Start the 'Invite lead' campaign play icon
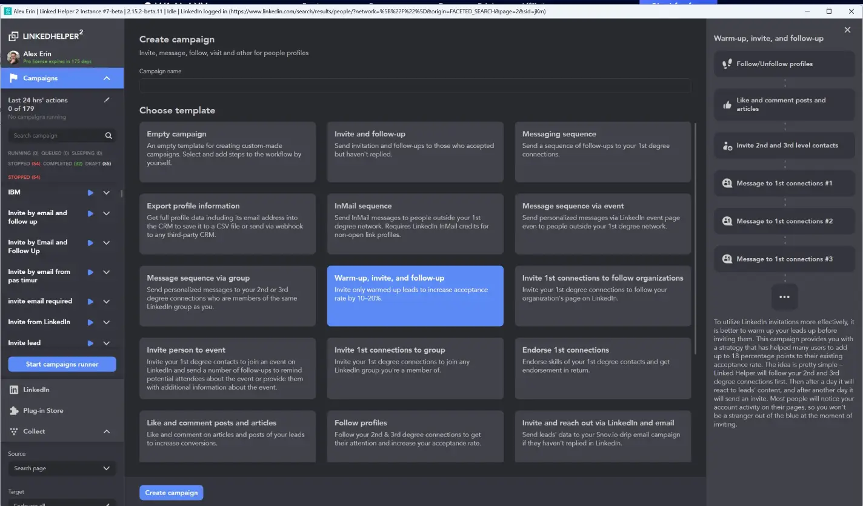Viewport: 863px width, 506px height. point(90,343)
